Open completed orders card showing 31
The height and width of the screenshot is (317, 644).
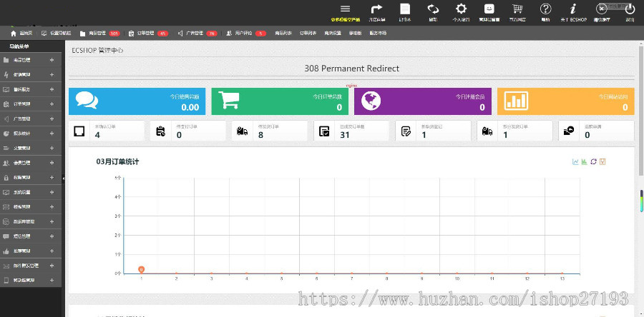(x=351, y=131)
